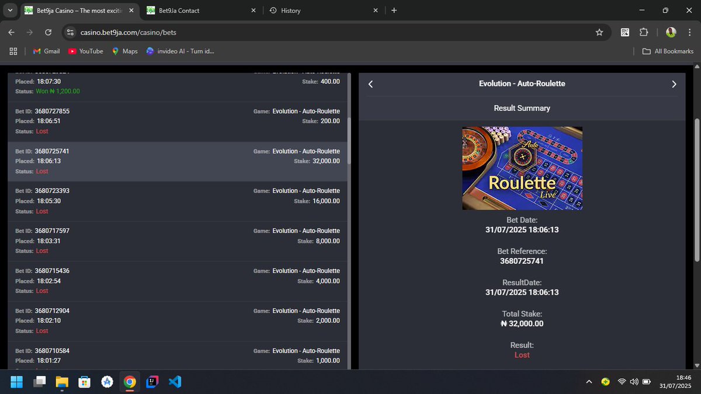Open the Windows Start menu
The image size is (701, 394).
(16, 382)
